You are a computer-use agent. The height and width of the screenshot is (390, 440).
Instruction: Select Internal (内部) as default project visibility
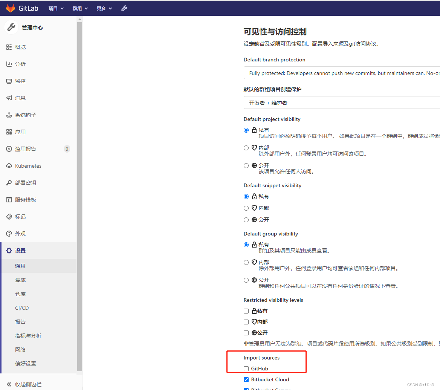pyautogui.click(x=246, y=148)
